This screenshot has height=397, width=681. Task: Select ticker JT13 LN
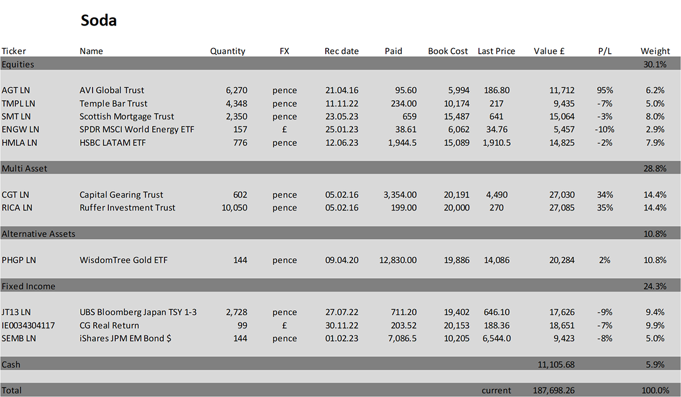tap(16, 312)
